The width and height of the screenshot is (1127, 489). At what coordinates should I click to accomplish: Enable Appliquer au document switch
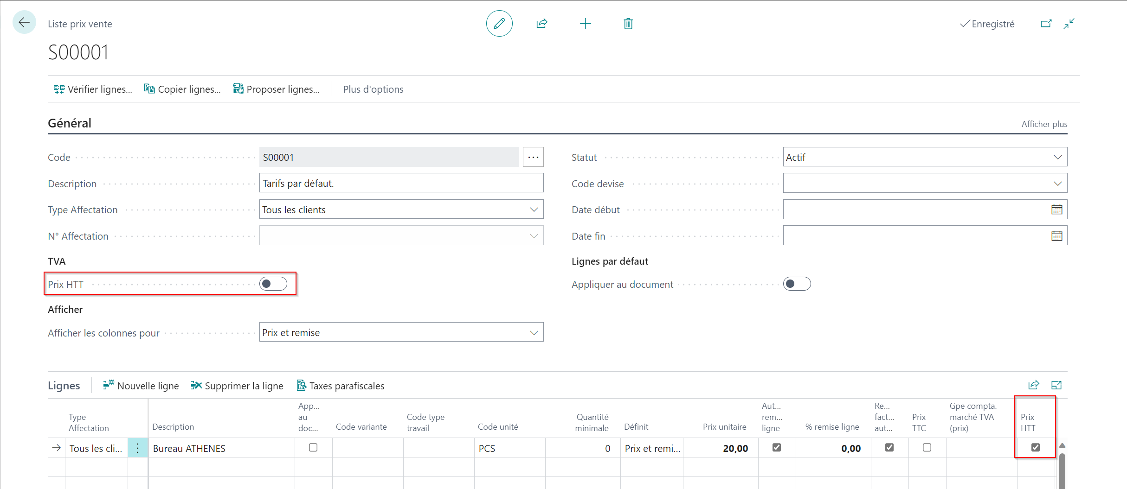pos(797,284)
